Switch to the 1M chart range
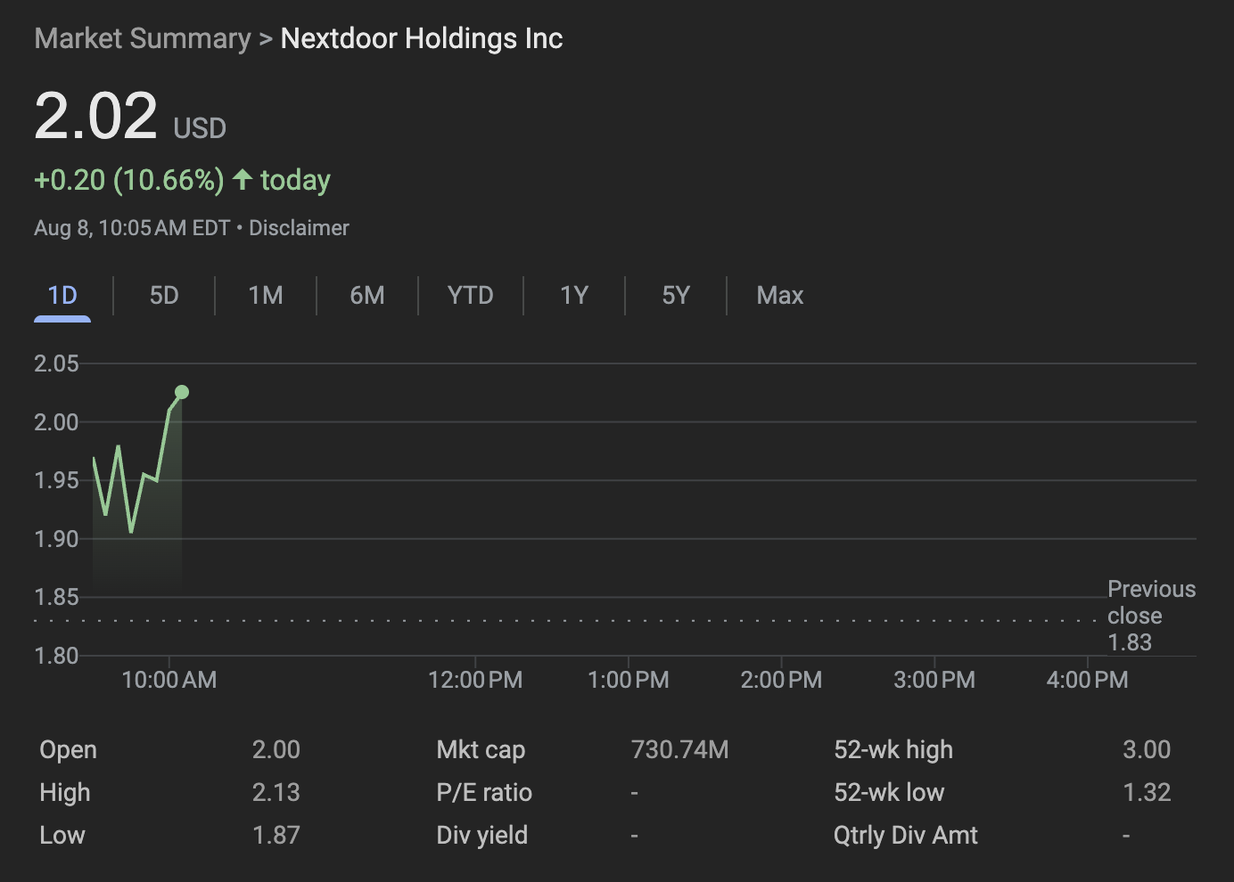1234x882 pixels. click(266, 296)
